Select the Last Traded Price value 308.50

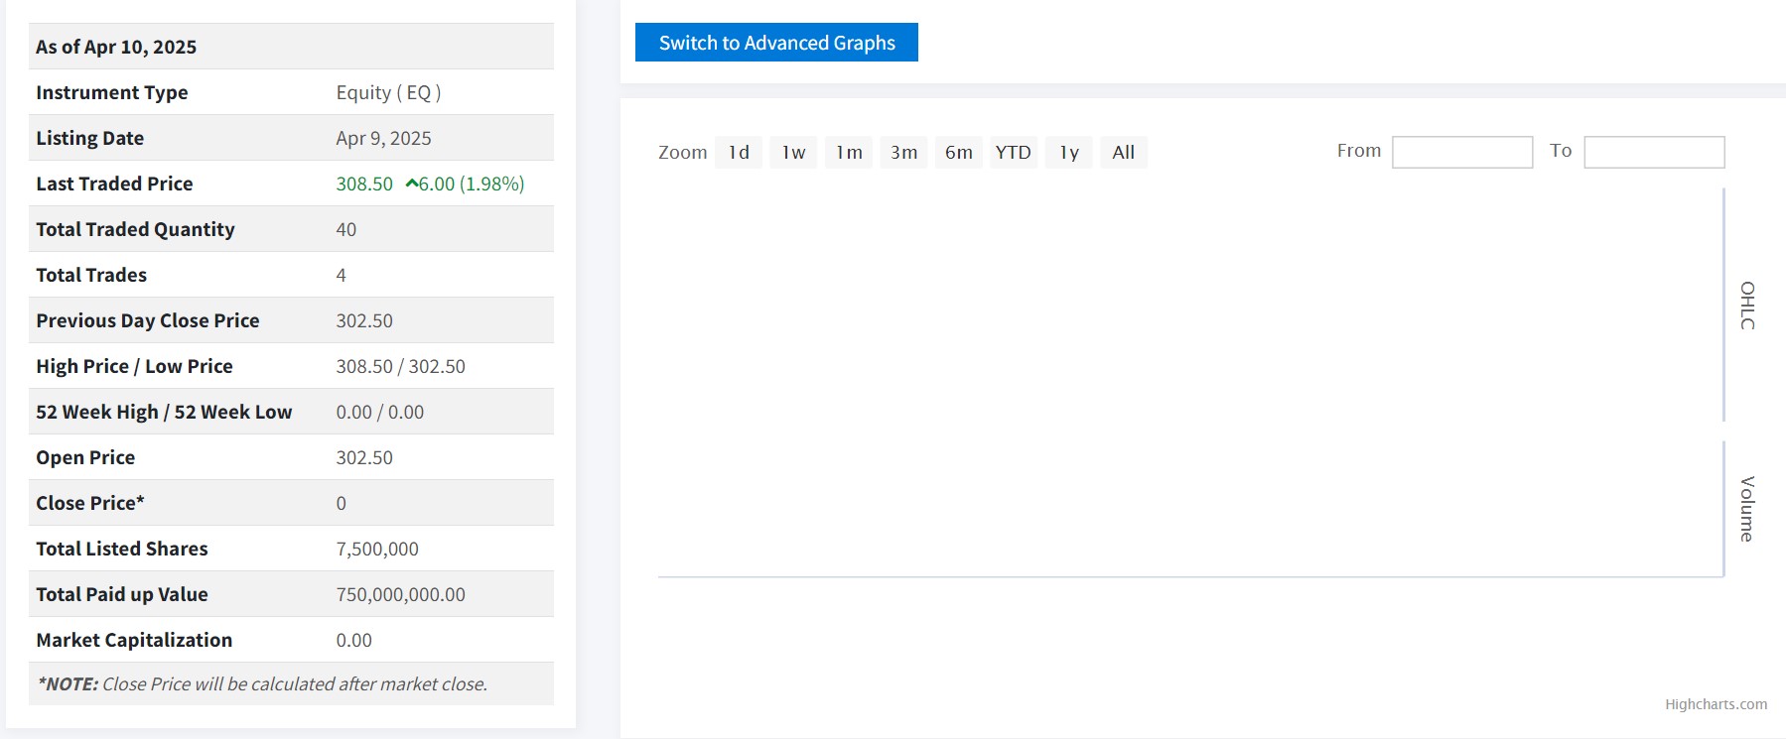364,184
